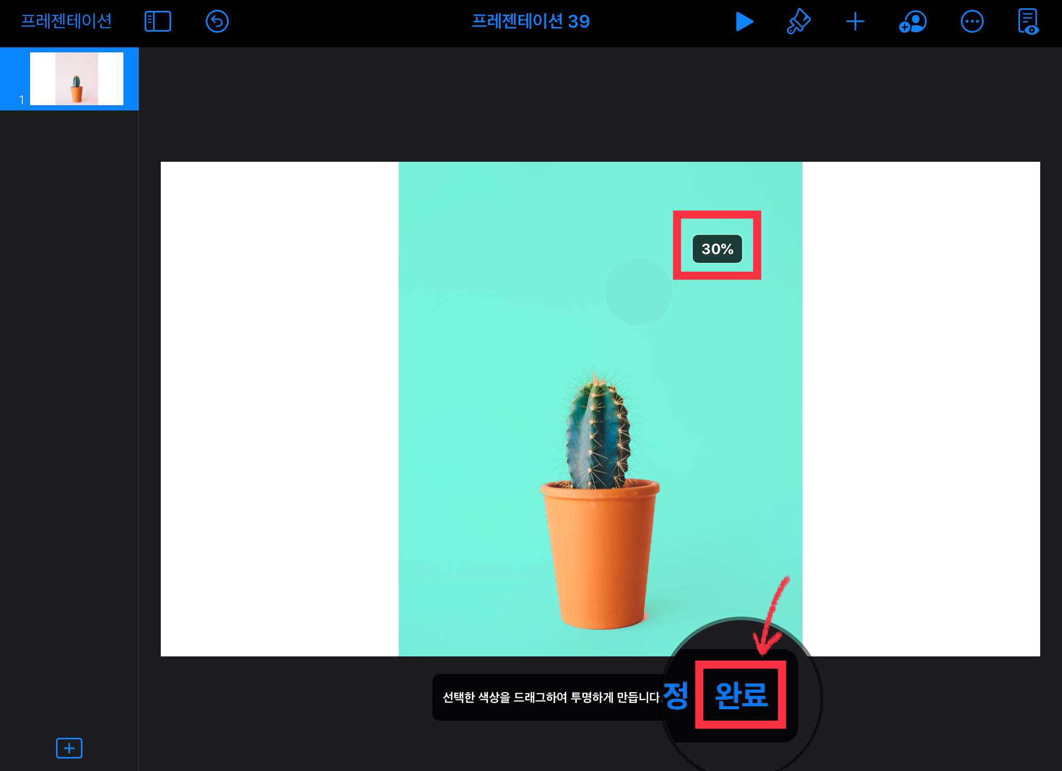Click the orange flower pot

tap(600, 555)
